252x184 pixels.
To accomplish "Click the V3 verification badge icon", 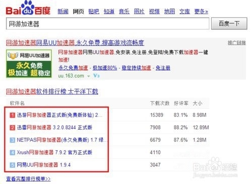I will [96, 76].
